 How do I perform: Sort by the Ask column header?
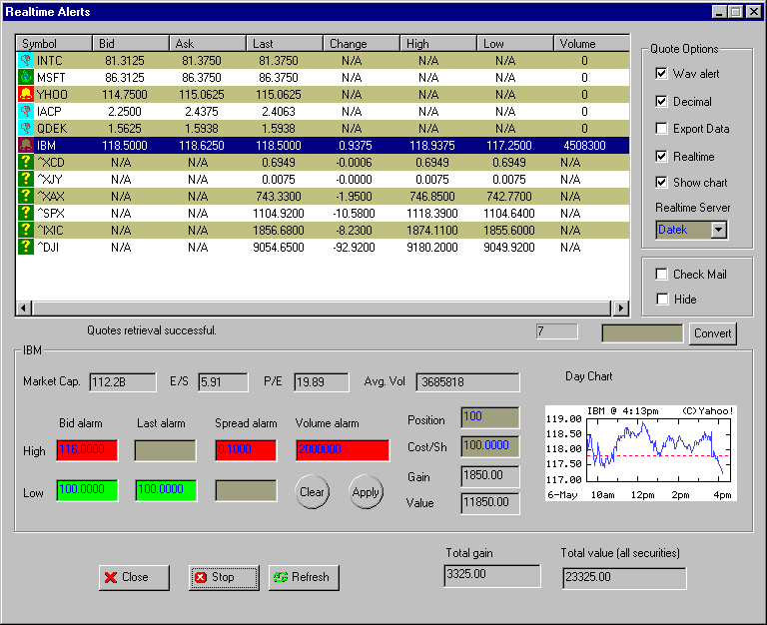click(x=208, y=44)
